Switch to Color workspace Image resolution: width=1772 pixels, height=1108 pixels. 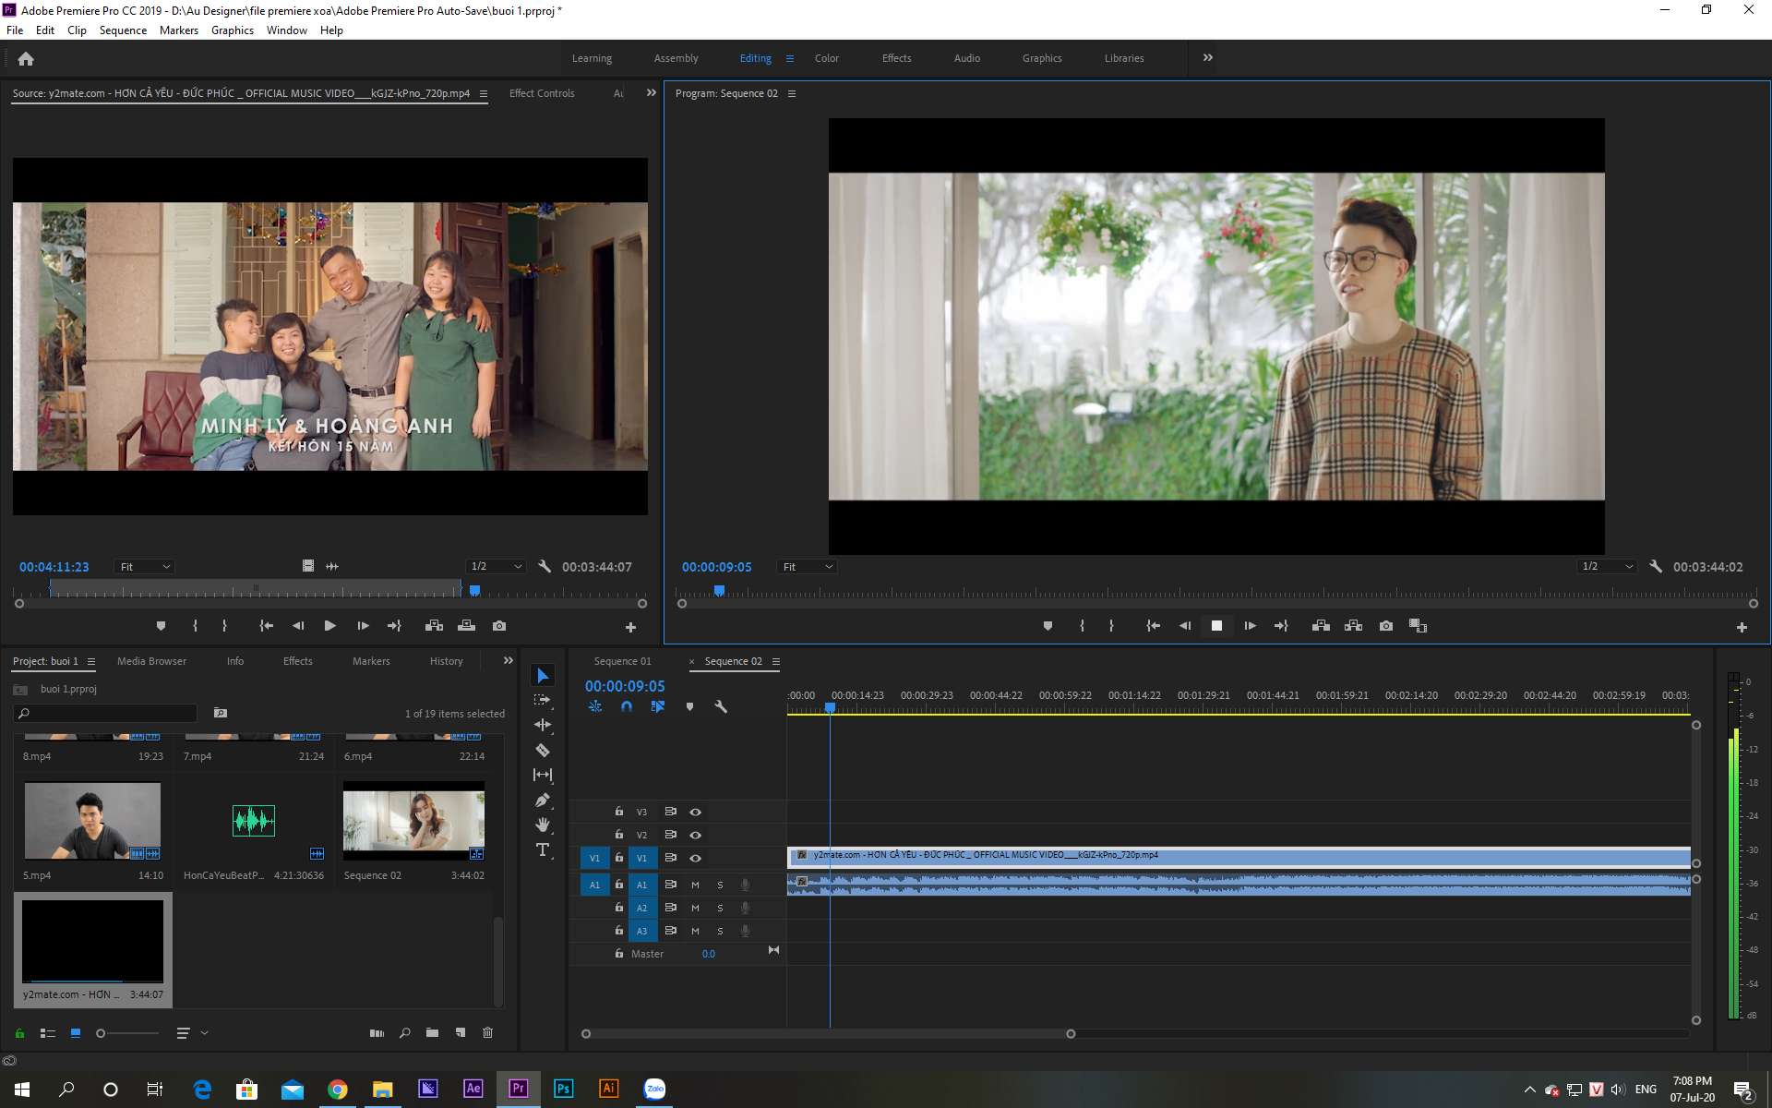(x=827, y=58)
